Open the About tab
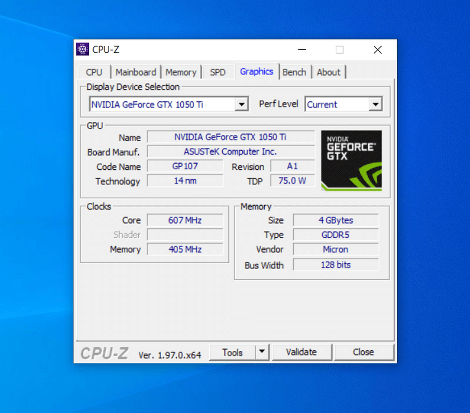The image size is (470, 413). (x=328, y=72)
